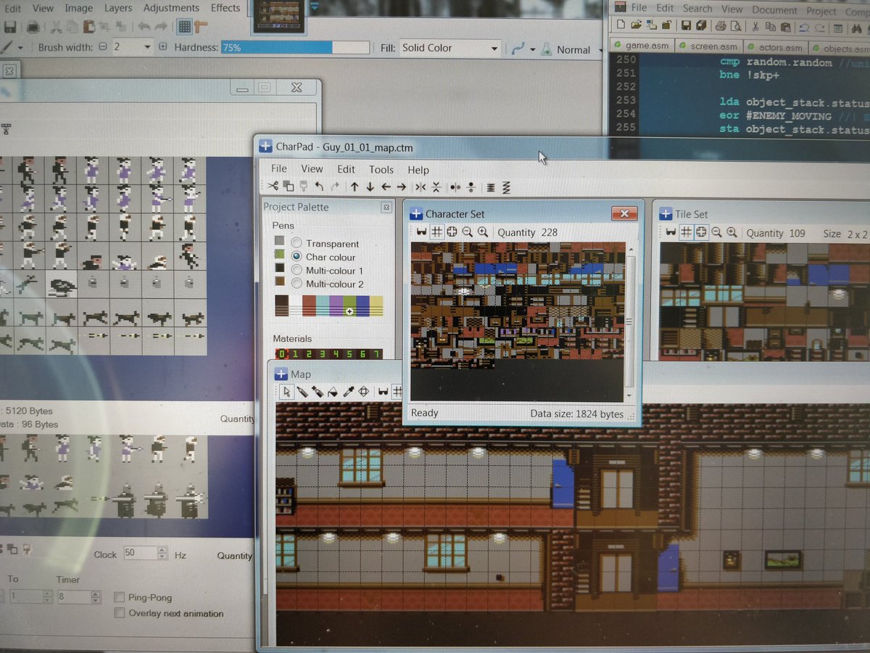Select the eyedropper tool in Map window
This screenshot has width=870, height=653.
tap(349, 392)
